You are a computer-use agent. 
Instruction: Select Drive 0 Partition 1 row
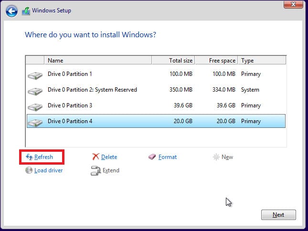pos(156,74)
